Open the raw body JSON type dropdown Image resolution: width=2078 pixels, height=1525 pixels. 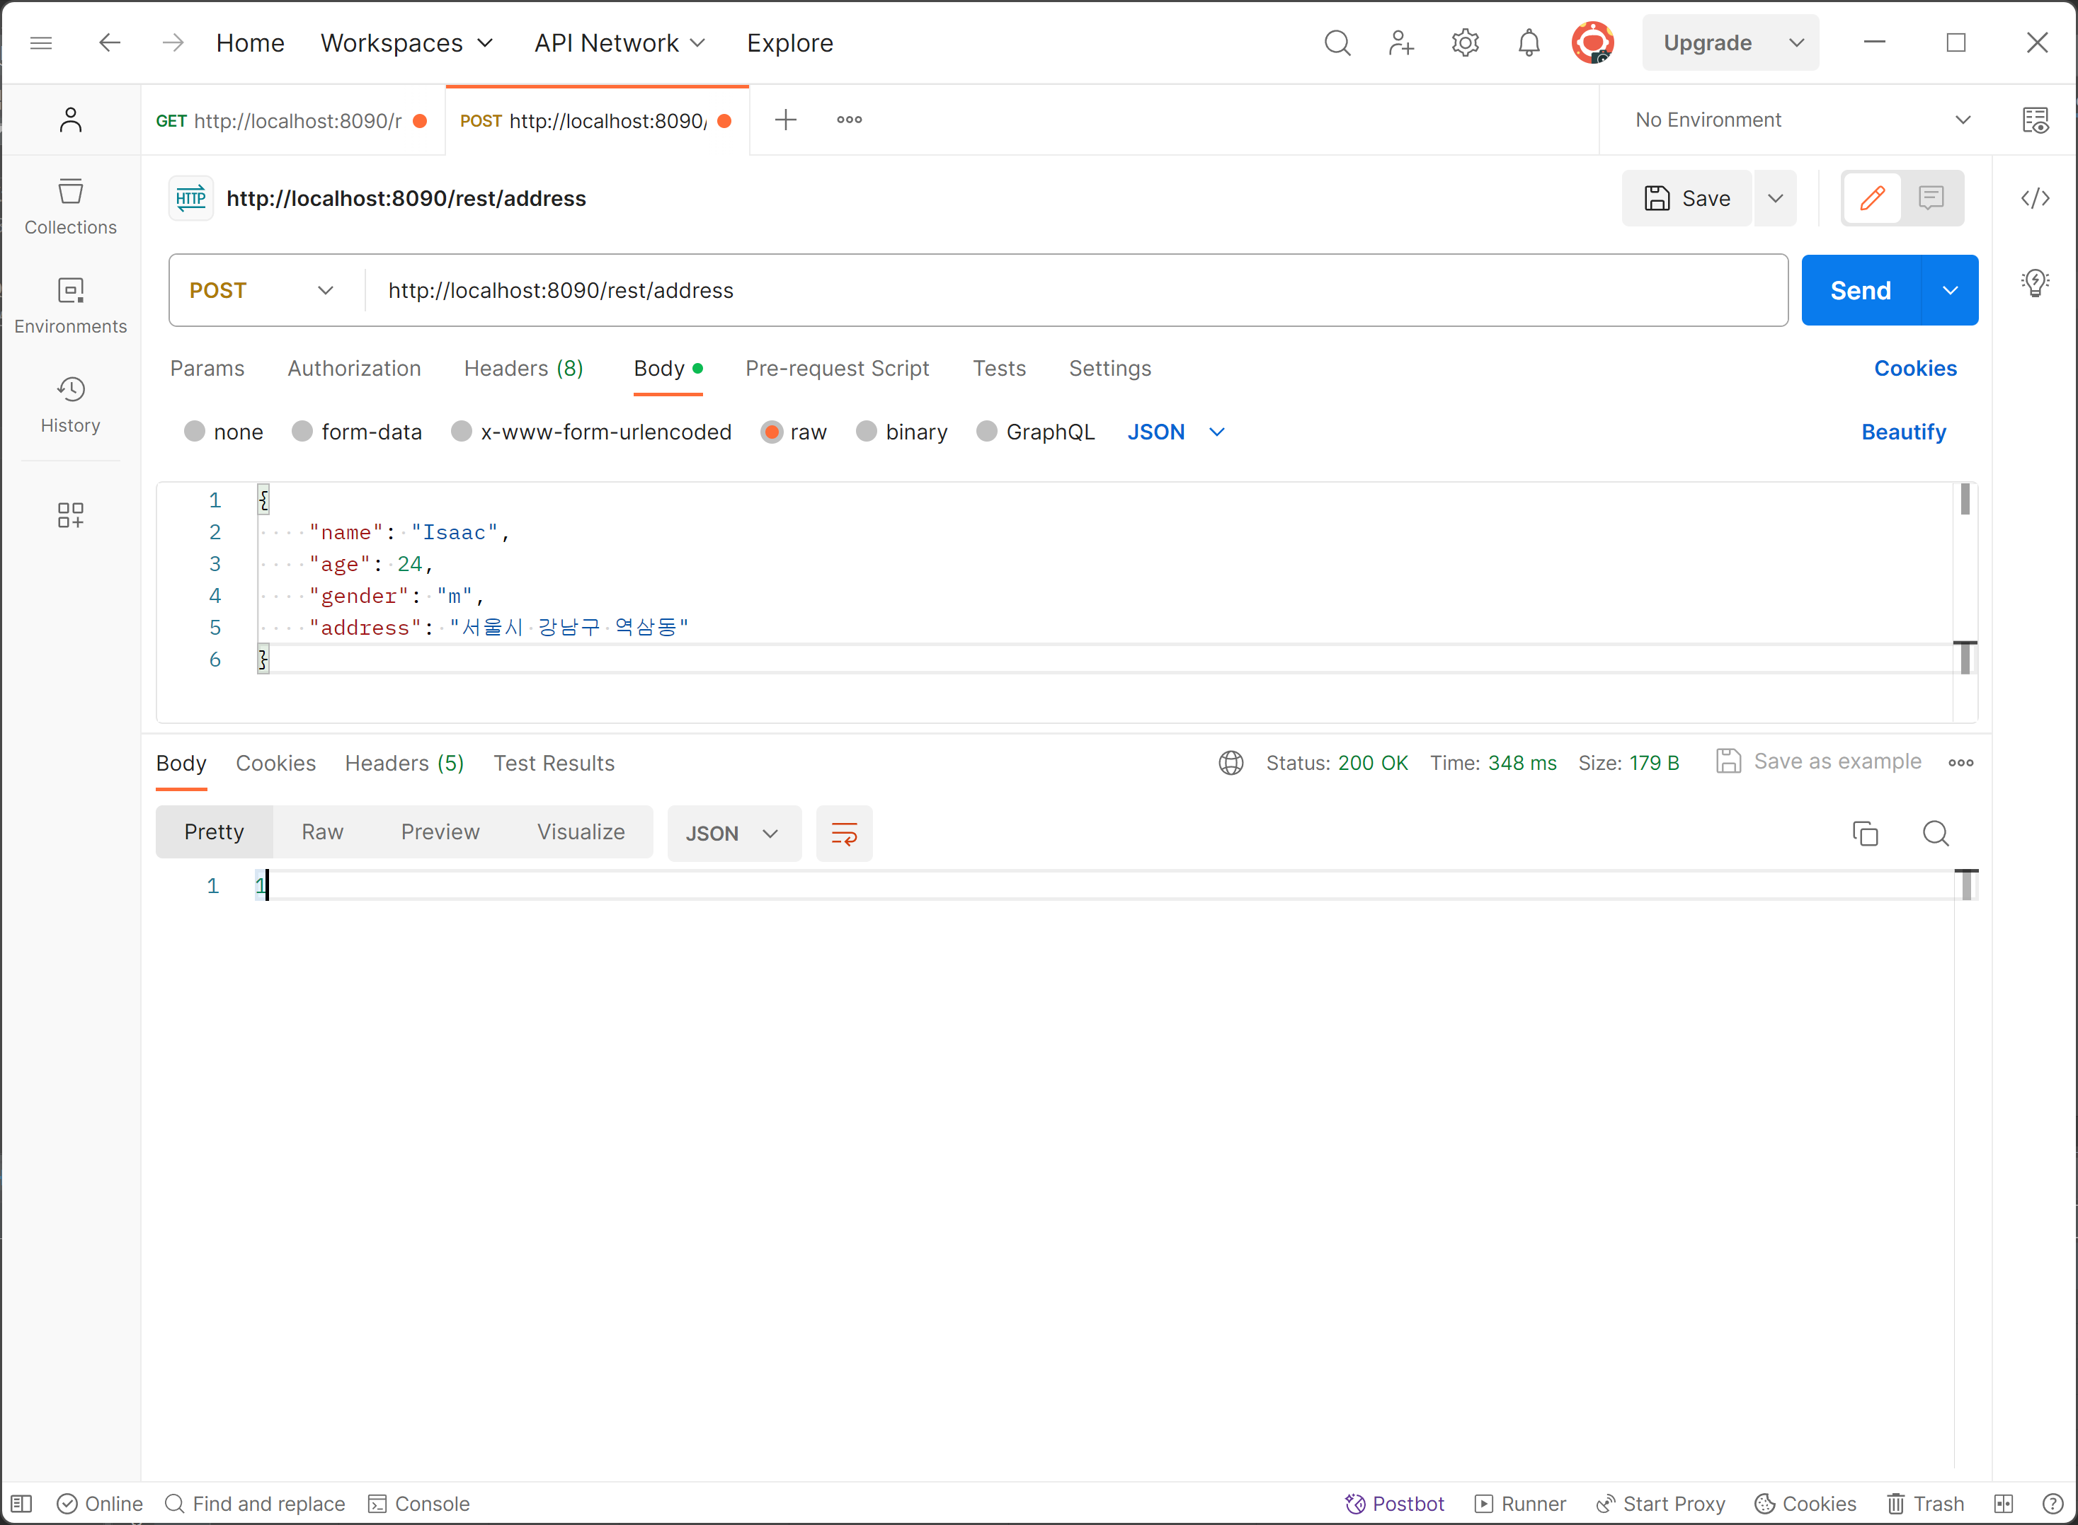coord(1176,432)
